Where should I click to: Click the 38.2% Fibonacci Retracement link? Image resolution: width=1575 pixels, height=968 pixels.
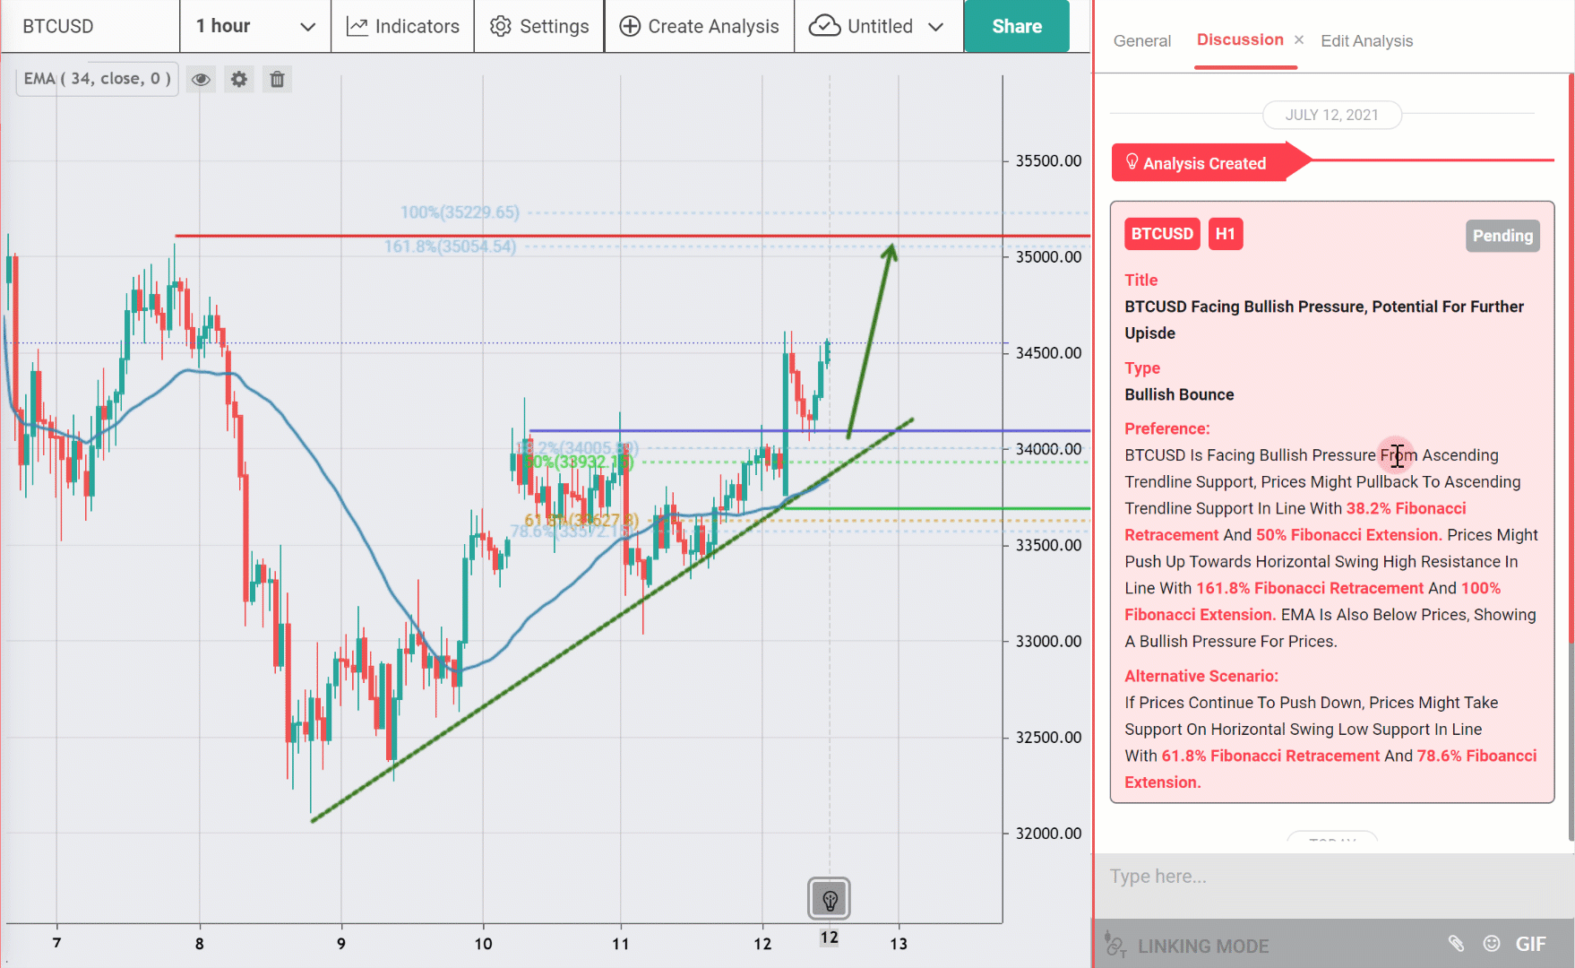(x=1295, y=522)
